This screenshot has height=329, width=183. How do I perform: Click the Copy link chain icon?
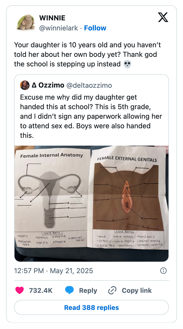pos(112,290)
